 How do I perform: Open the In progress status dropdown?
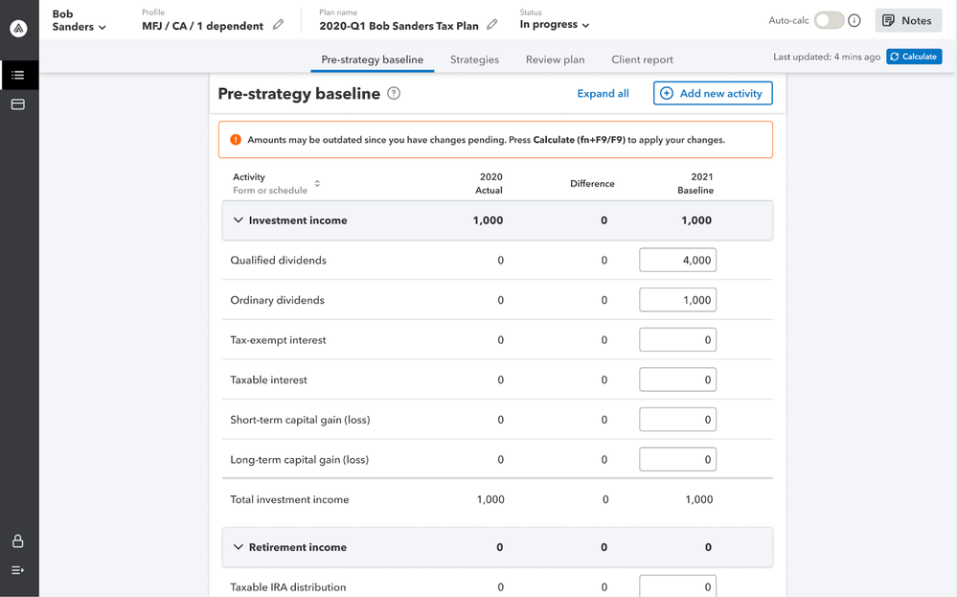pos(555,25)
